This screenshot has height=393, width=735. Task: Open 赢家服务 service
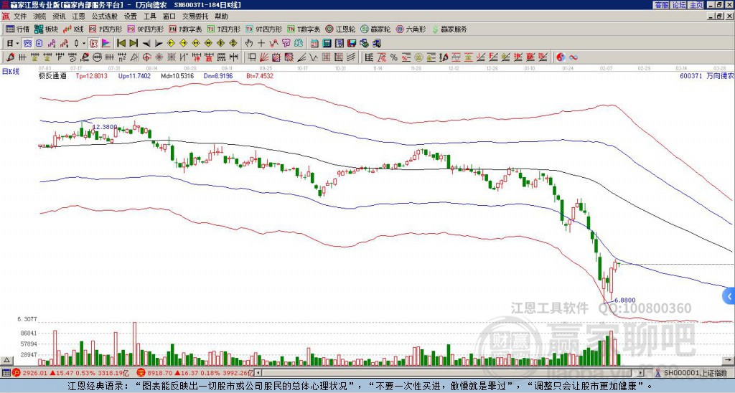click(449, 29)
